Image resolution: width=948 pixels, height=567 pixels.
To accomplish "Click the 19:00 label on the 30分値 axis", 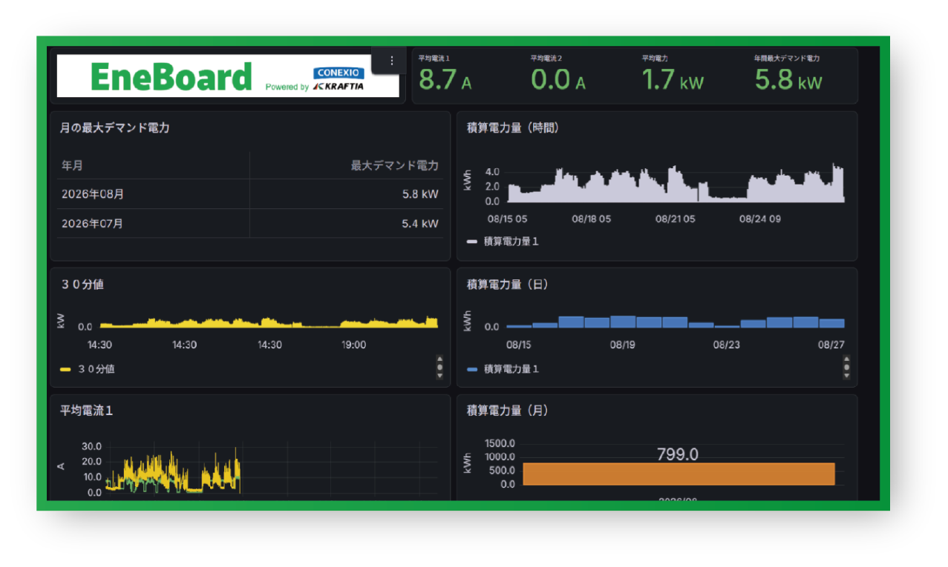I will (x=354, y=345).
